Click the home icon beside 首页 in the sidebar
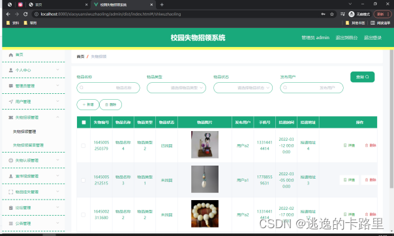 click(x=11, y=55)
